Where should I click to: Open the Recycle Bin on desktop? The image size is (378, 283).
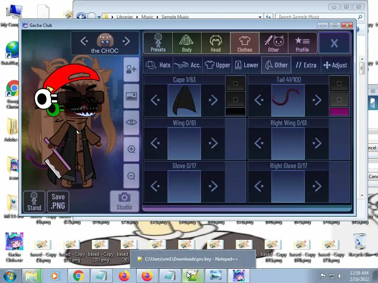click(360, 245)
